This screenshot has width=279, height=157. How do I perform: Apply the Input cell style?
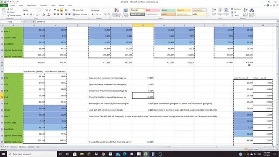[168, 14]
